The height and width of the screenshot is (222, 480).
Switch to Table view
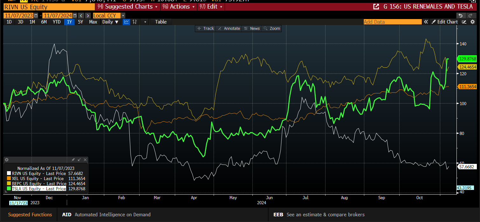coord(161,22)
